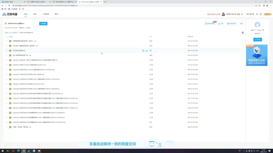Check the box for the 54KB file
The image size is (273, 153).
[x=7, y=41]
